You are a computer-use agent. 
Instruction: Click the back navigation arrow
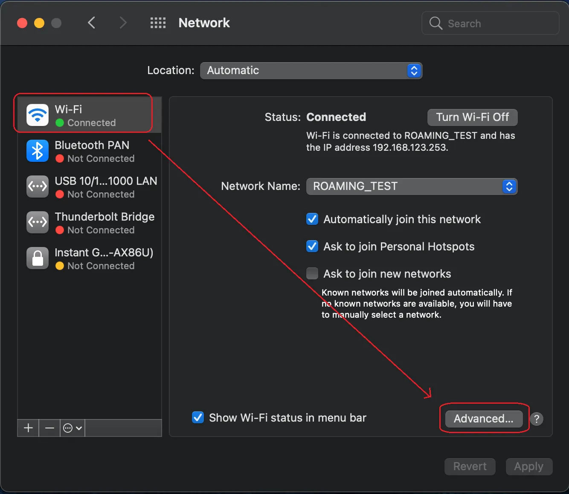pyautogui.click(x=91, y=23)
